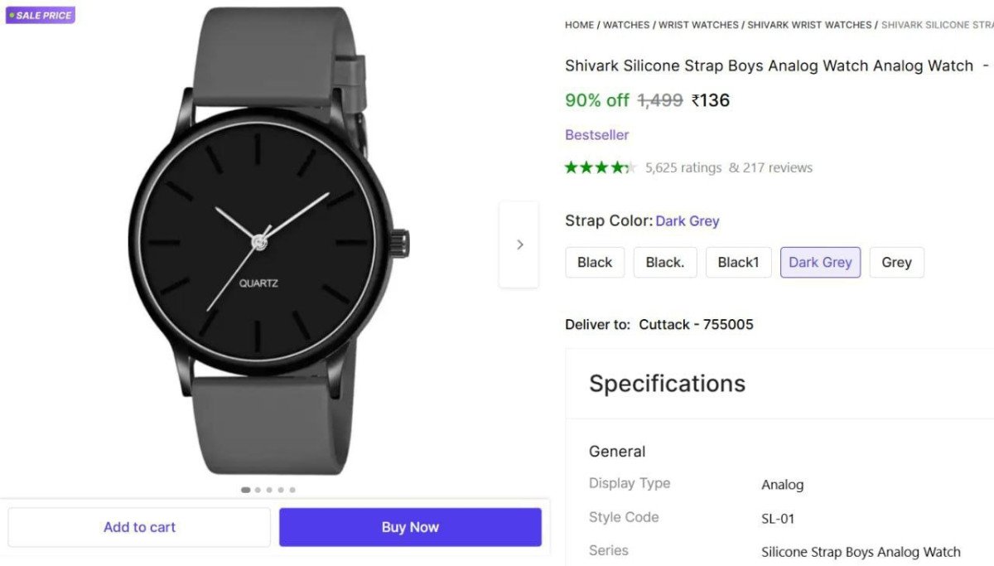Jump to the last carousel dot
This screenshot has height=566, width=994.
tap(292, 490)
